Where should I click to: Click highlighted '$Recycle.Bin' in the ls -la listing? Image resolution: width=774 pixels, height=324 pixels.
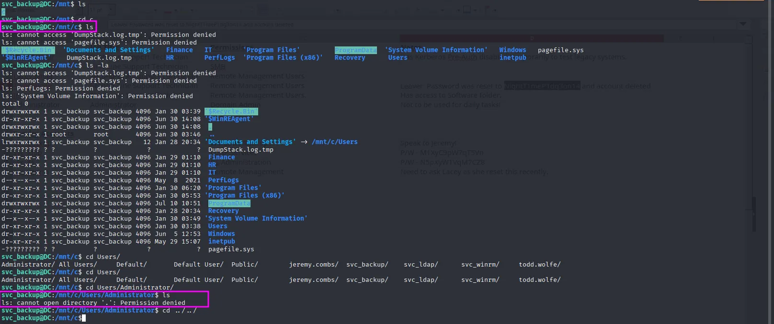tap(231, 112)
